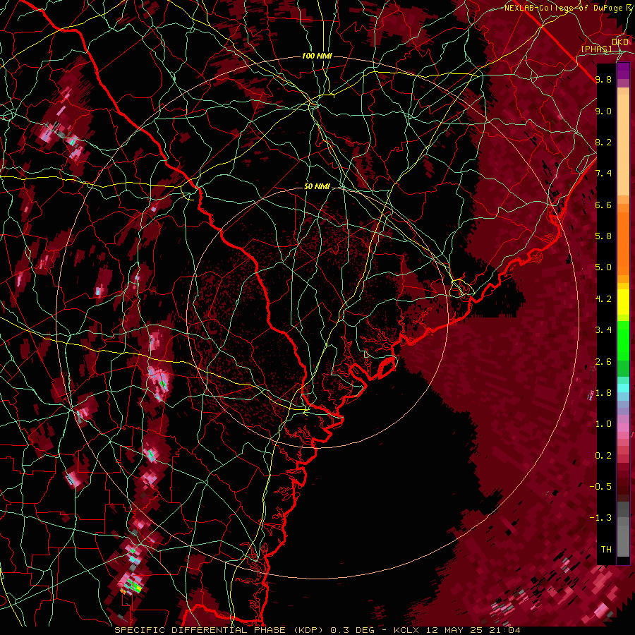Click the 0.2 value on the color scale
Screen dimensions: 635x635
(x=603, y=456)
